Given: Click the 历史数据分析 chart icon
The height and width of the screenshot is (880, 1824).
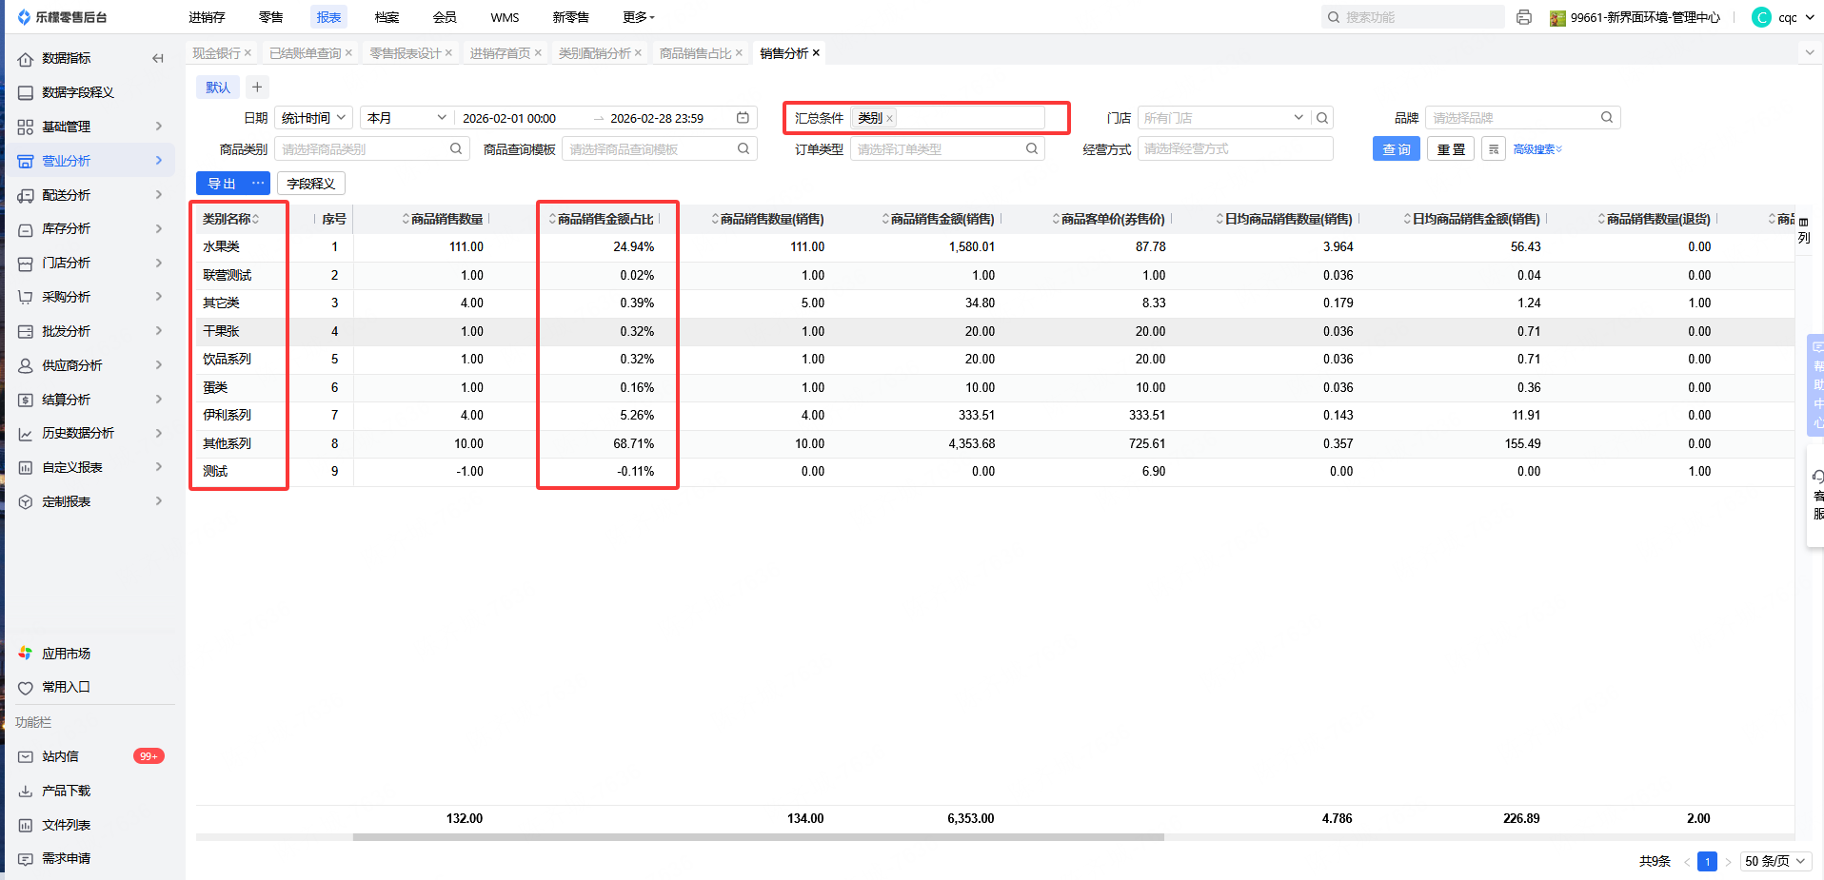Looking at the screenshot, I should 26,434.
